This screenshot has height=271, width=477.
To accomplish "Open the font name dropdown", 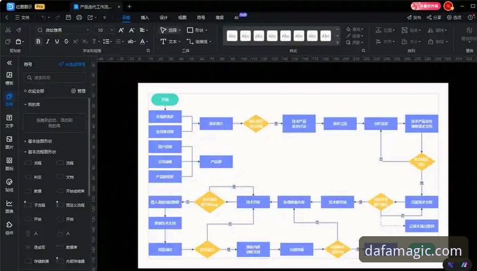I will (63, 30).
